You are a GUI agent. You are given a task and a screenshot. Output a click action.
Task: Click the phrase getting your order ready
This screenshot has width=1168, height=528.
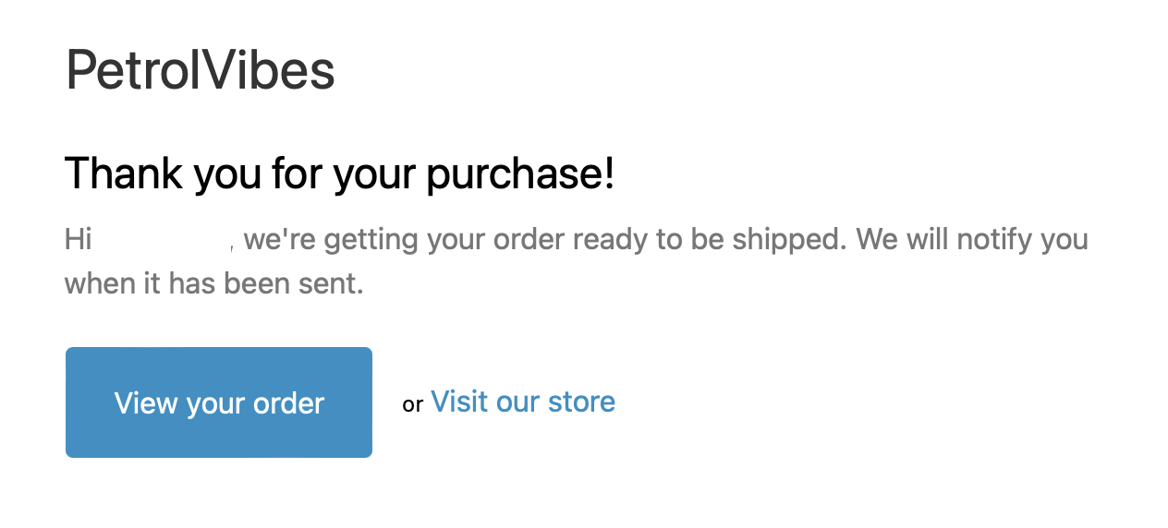[471, 239]
